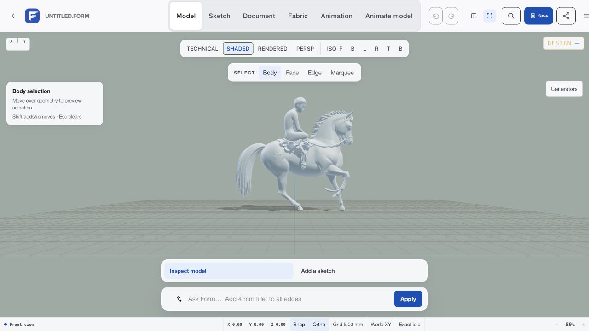Open the Animate model tab
The width and height of the screenshot is (589, 331).
389,16
